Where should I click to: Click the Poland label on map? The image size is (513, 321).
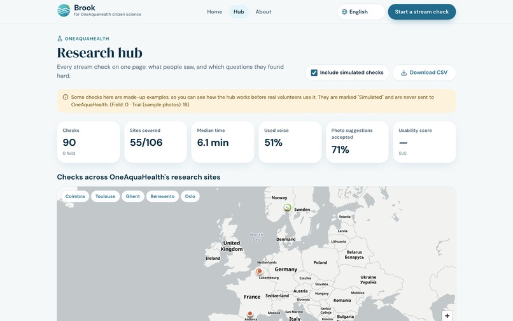click(x=320, y=262)
